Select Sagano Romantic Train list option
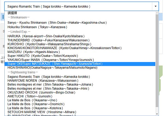The height and width of the screenshot is (116, 164). pos(80,77)
